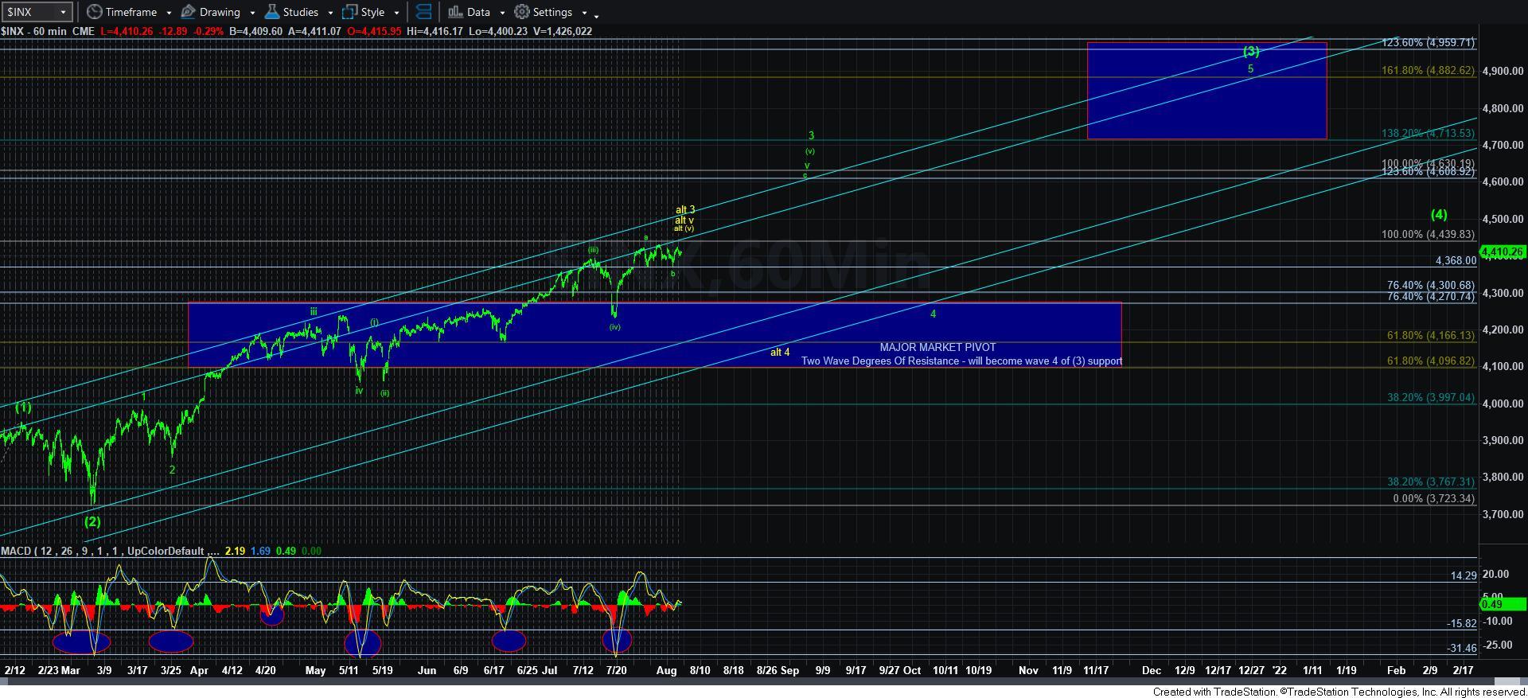Click the MACD value tag 0.49

point(1503,604)
